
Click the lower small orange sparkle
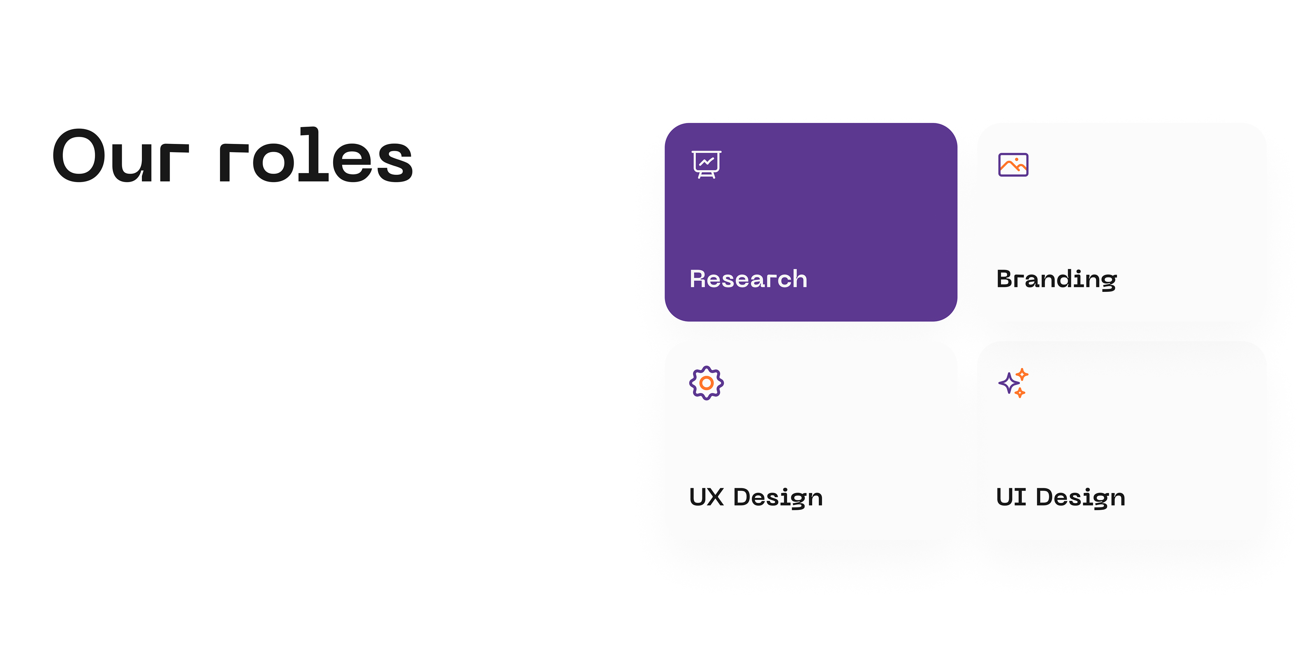(1020, 393)
